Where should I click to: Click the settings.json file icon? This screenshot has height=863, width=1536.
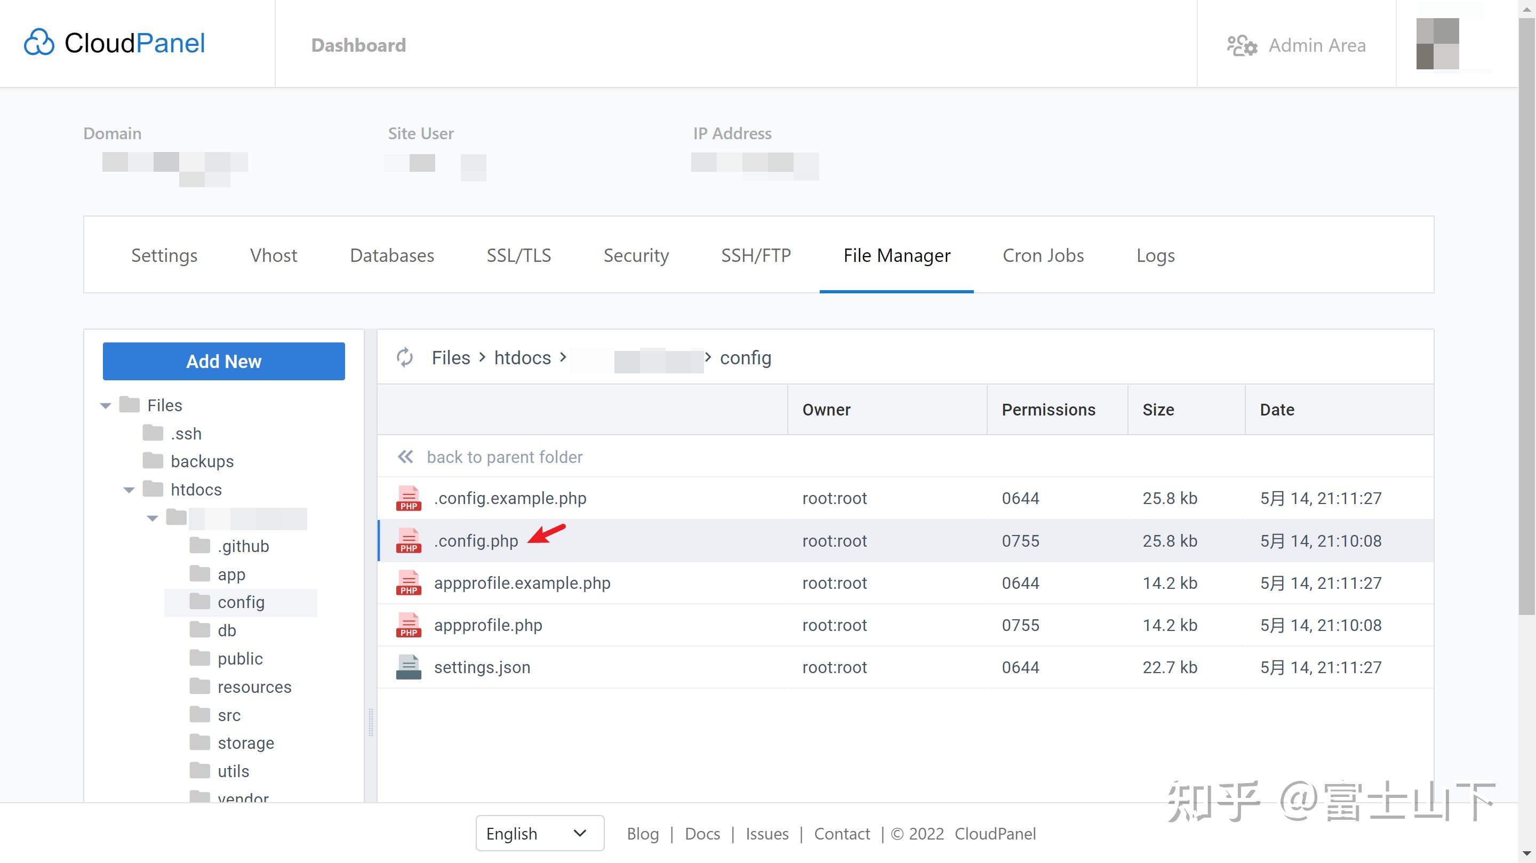point(409,667)
